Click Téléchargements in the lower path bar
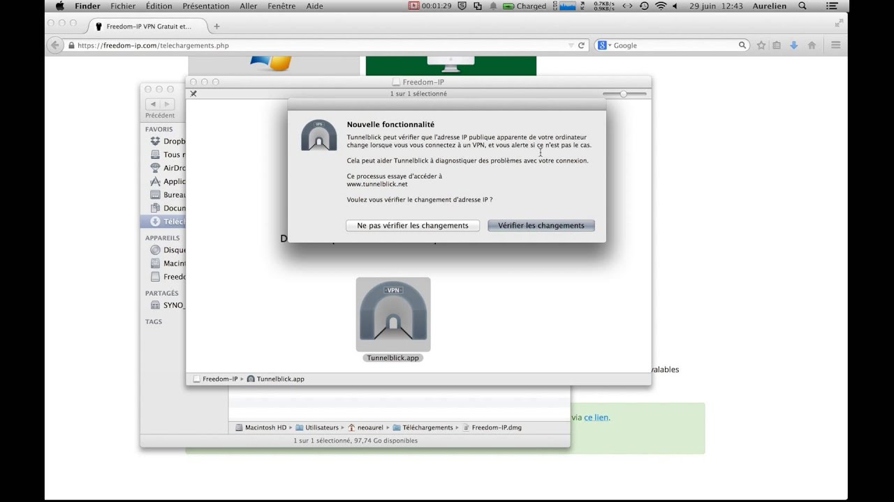 tap(423, 427)
